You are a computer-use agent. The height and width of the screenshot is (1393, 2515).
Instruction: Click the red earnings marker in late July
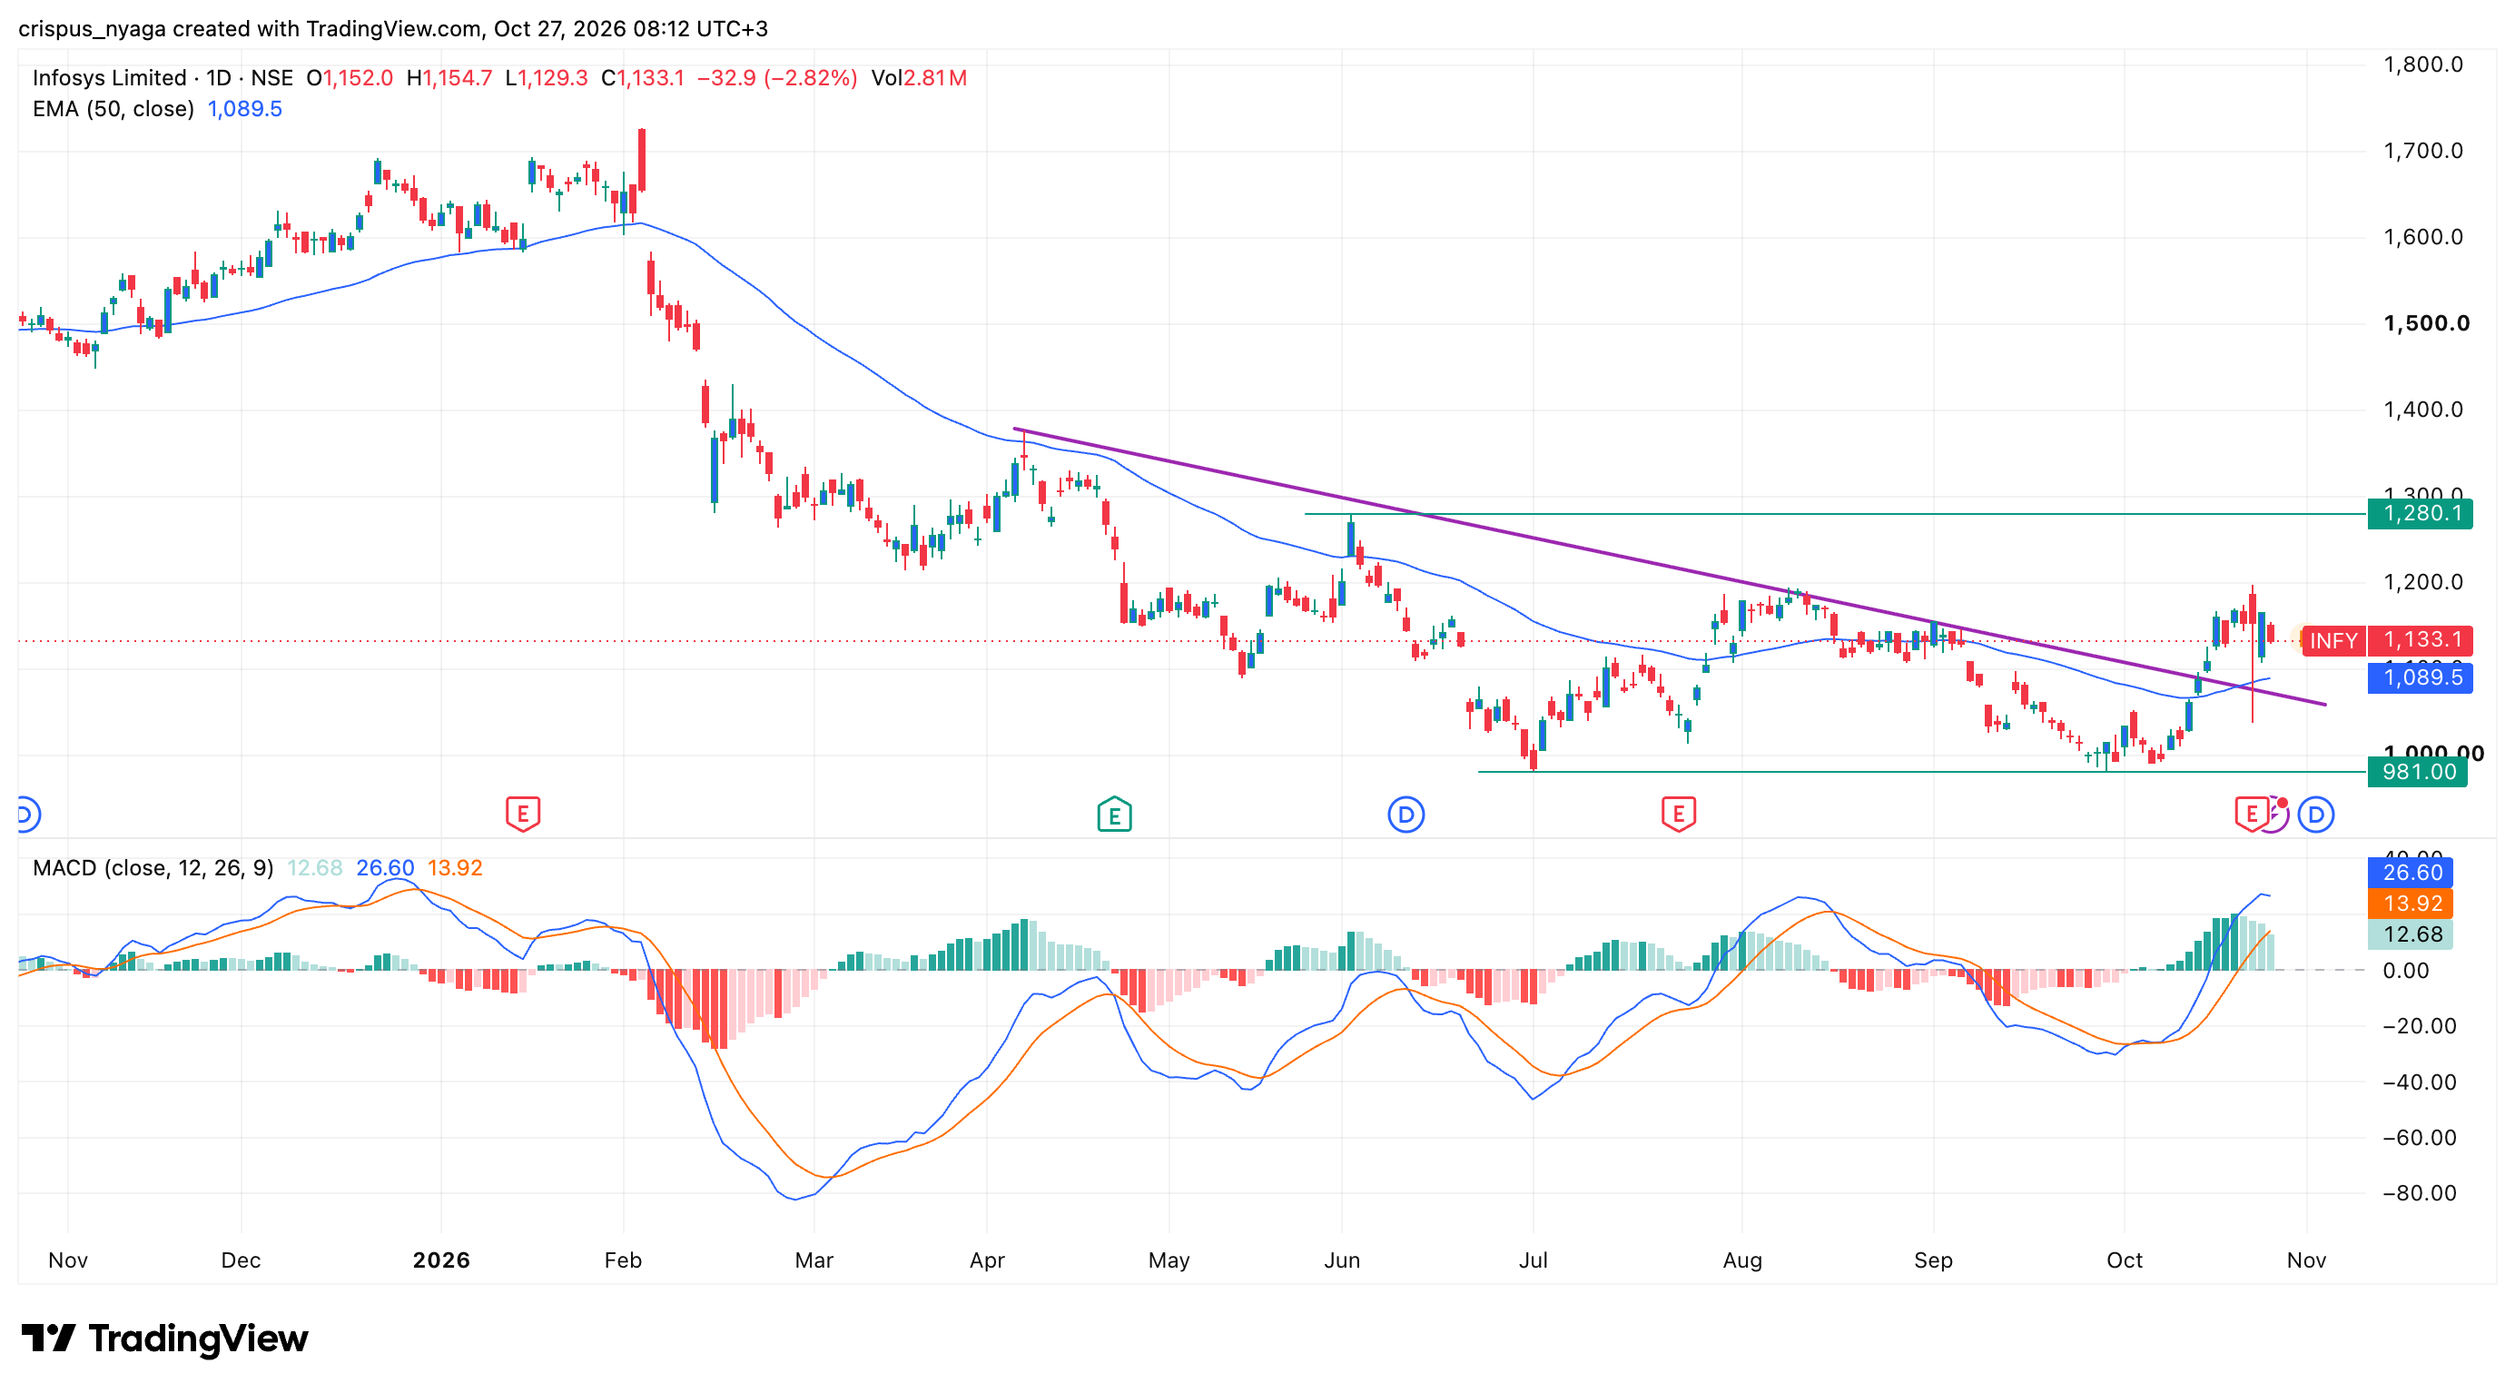pos(1678,813)
